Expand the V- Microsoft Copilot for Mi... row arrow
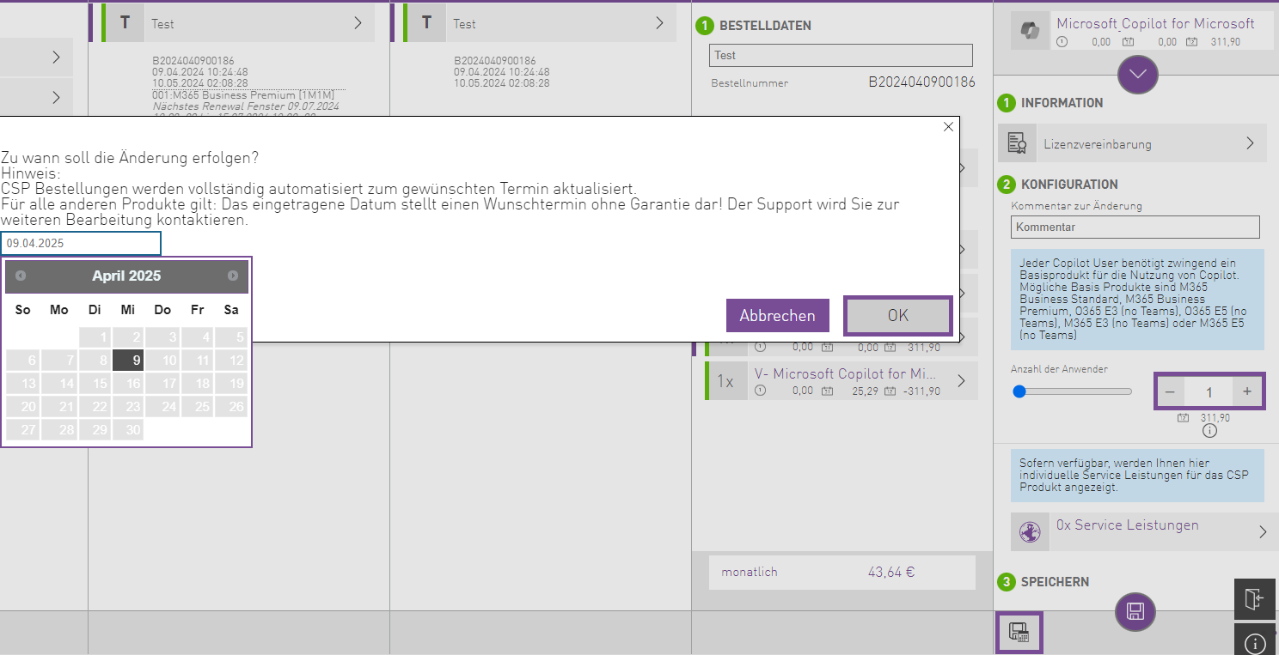The image size is (1279, 655). click(x=961, y=380)
